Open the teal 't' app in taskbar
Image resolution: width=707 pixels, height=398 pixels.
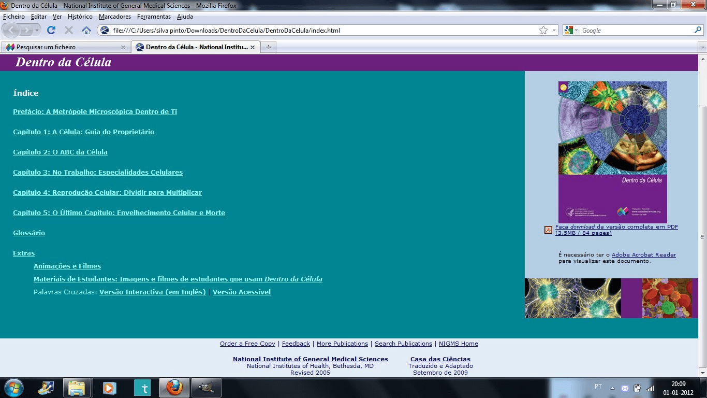(x=141, y=388)
